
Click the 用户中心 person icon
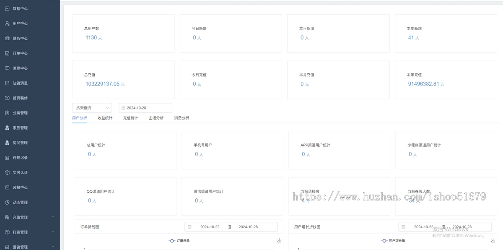point(7,23)
